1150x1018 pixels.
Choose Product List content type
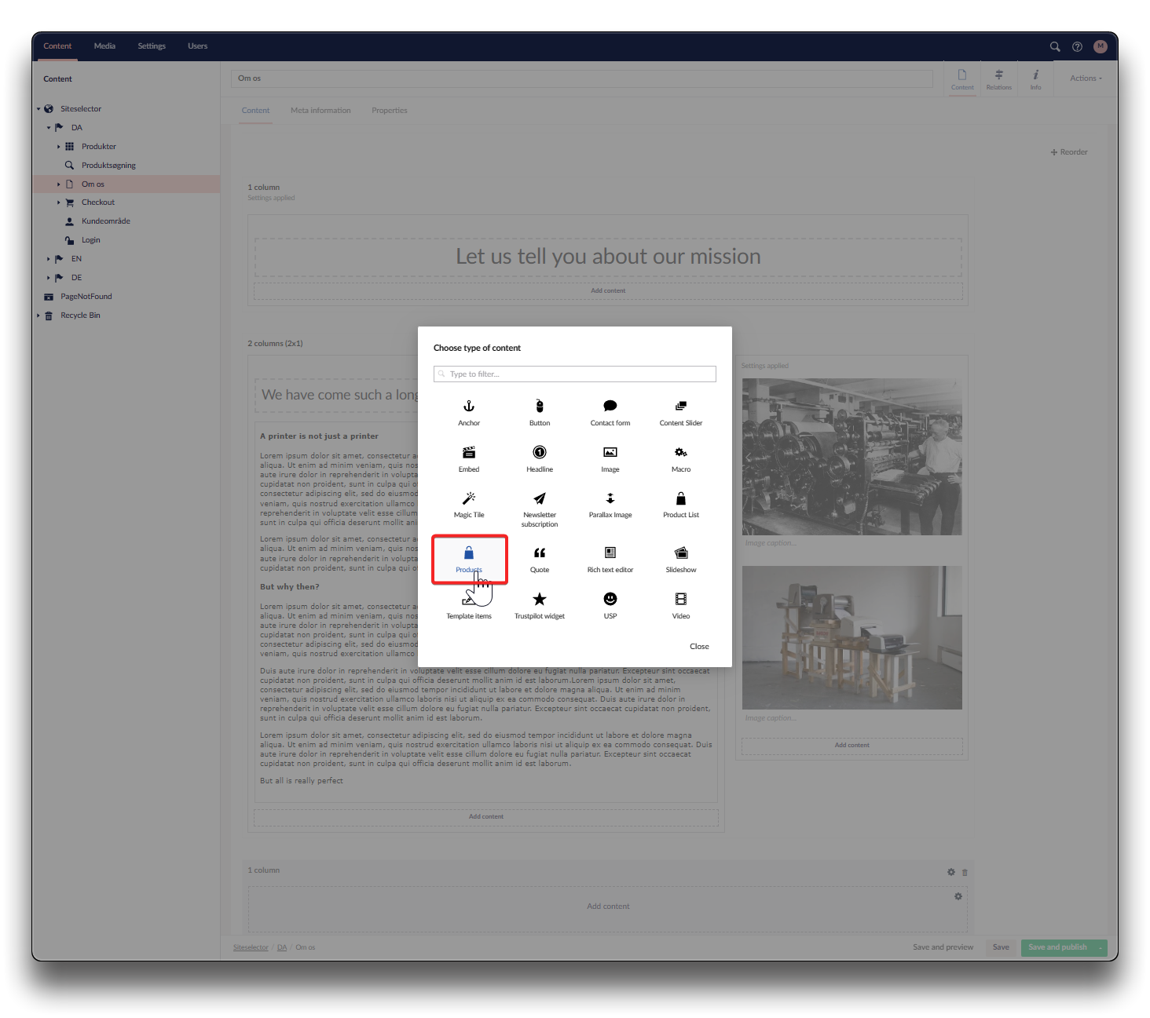(x=681, y=505)
